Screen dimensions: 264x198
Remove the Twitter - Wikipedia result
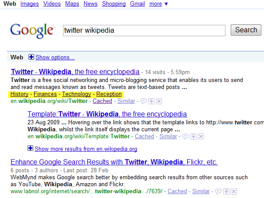(x=158, y=101)
